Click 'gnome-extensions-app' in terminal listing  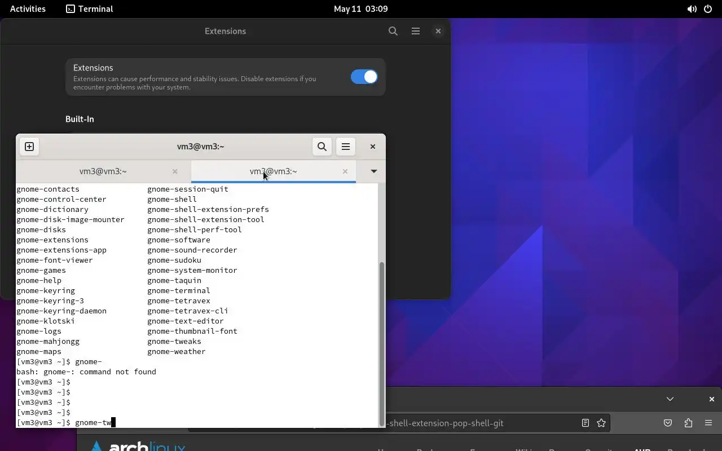click(61, 250)
